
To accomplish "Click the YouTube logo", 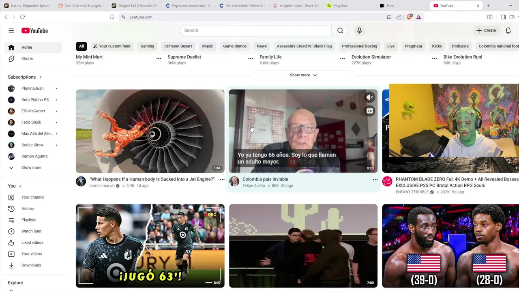I will click(34, 30).
